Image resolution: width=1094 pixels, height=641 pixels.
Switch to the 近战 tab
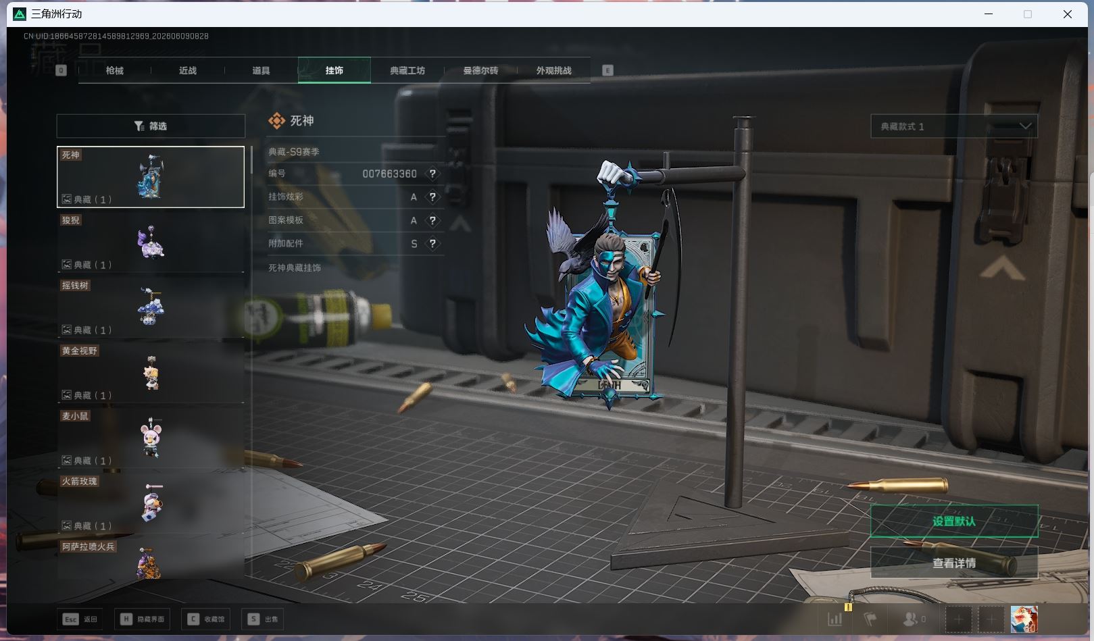188,70
